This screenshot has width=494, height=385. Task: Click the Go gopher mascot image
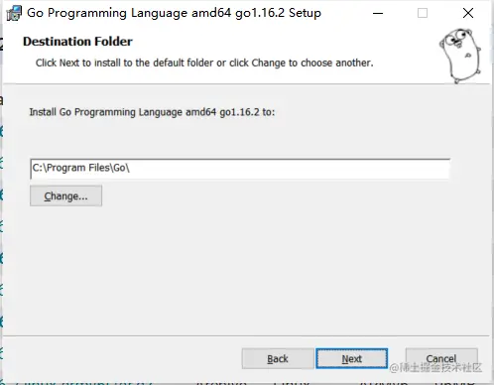(460, 56)
